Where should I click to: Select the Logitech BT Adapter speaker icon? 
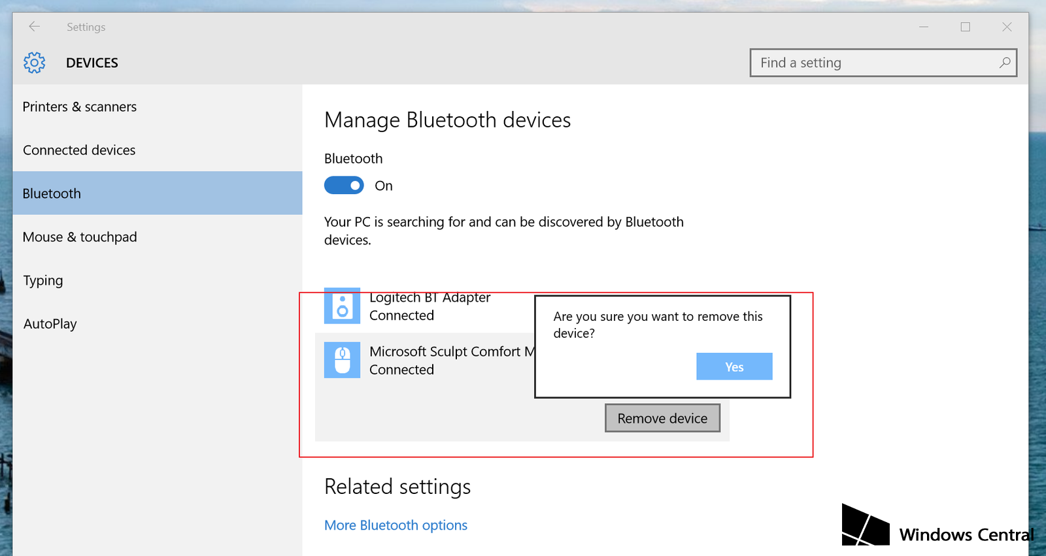coord(342,306)
